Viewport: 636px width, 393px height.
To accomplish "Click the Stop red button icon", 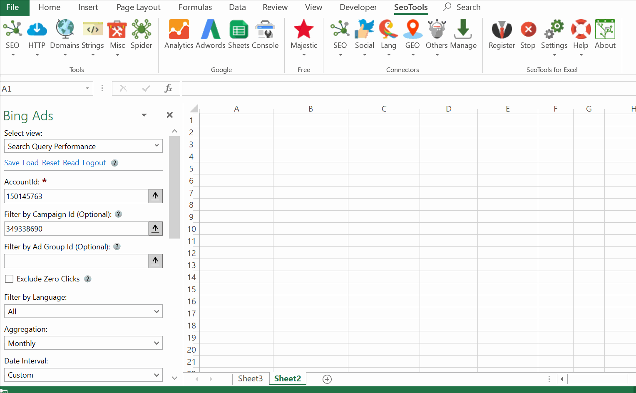I will pyautogui.click(x=528, y=29).
